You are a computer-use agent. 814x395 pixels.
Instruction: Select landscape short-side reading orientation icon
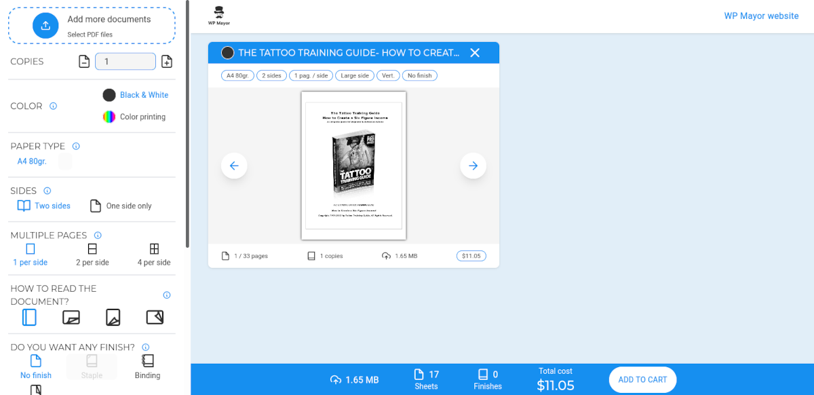point(155,317)
